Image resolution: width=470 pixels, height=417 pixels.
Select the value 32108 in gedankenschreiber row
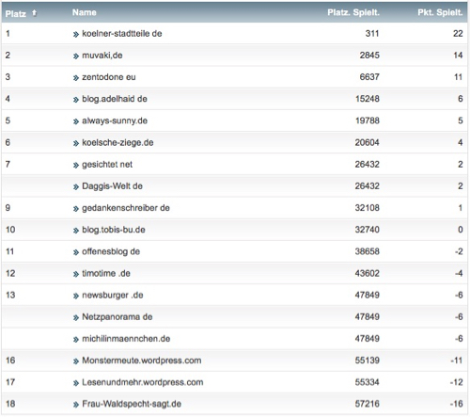point(368,208)
